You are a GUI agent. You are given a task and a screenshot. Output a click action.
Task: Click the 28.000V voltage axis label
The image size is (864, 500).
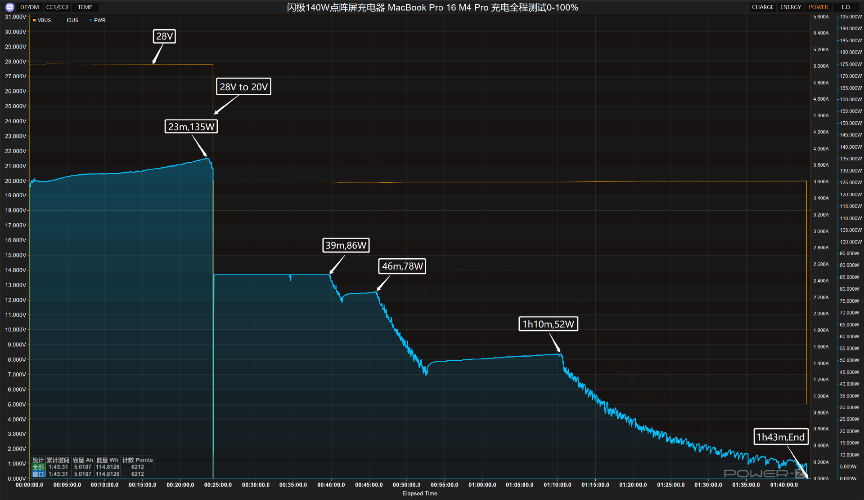click(x=16, y=62)
